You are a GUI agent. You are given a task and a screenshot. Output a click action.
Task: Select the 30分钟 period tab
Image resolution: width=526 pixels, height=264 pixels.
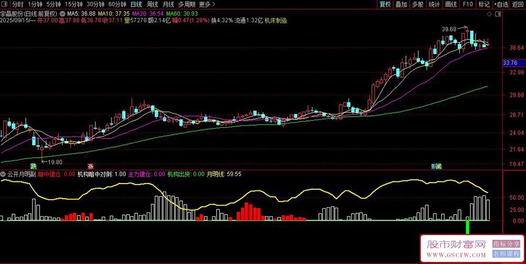point(95,4)
